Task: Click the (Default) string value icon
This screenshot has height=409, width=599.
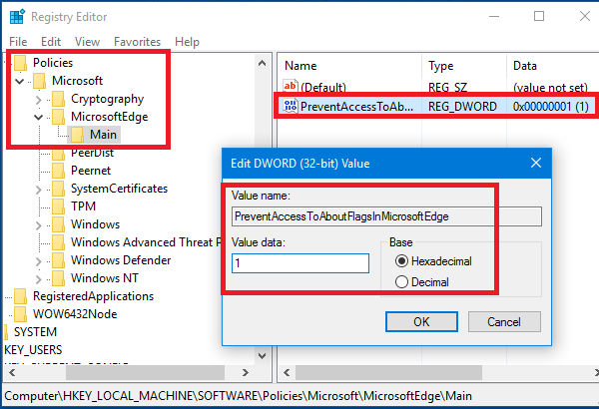Action: (x=291, y=87)
